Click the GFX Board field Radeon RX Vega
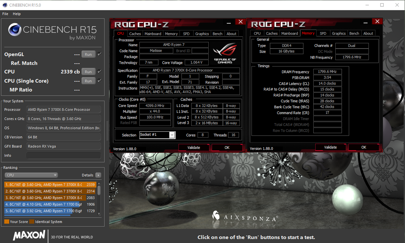 coord(64,146)
